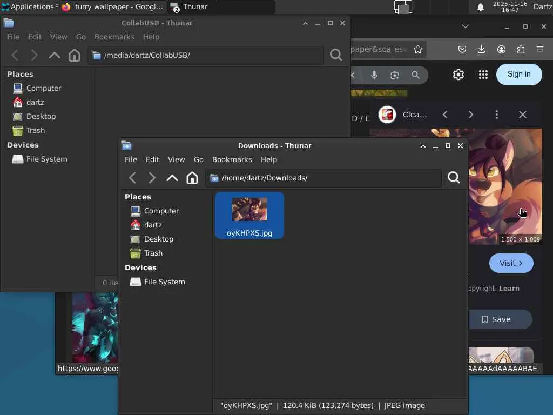553x415 pixels.
Task: Open Firefox downloads panel
Action: pos(481,49)
